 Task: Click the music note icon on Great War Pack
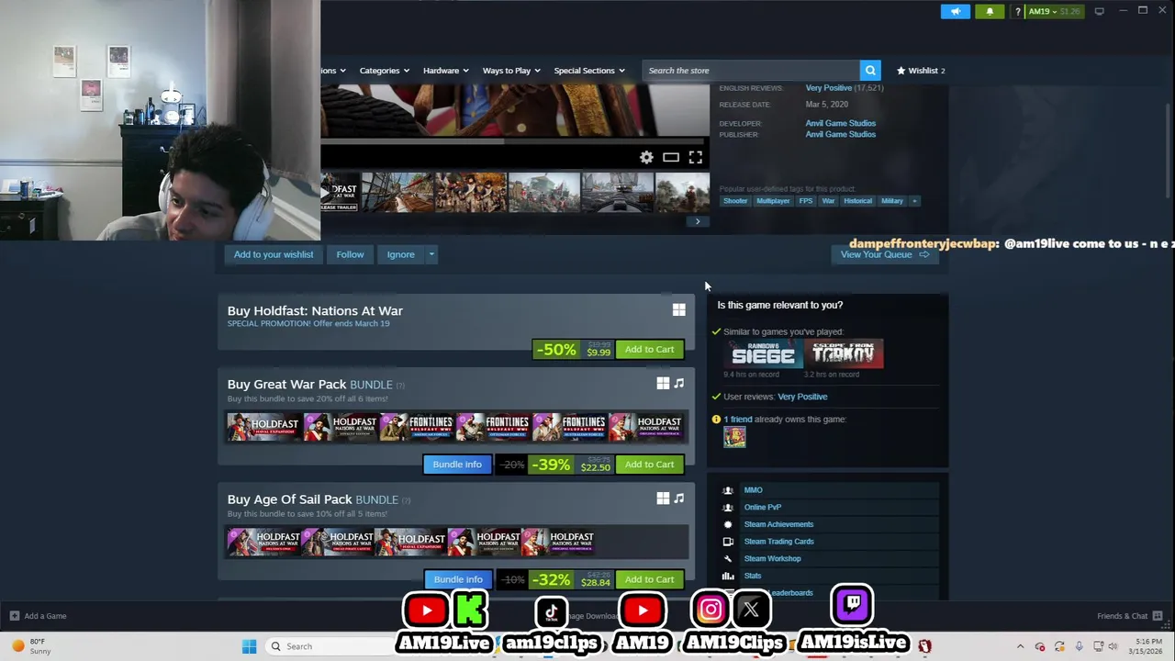point(679,384)
